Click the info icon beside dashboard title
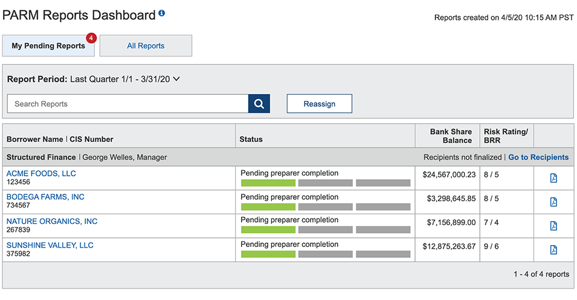577x300 pixels. tap(162, 13)
